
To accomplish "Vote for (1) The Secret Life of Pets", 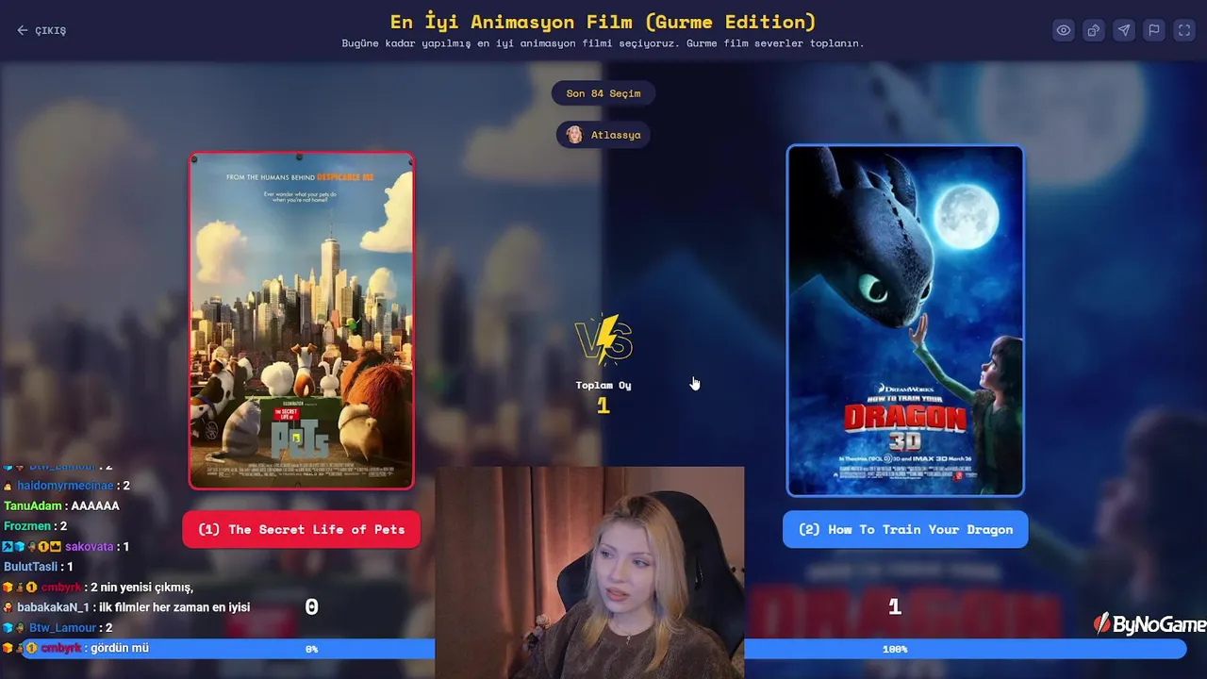I will coord(302,529).
